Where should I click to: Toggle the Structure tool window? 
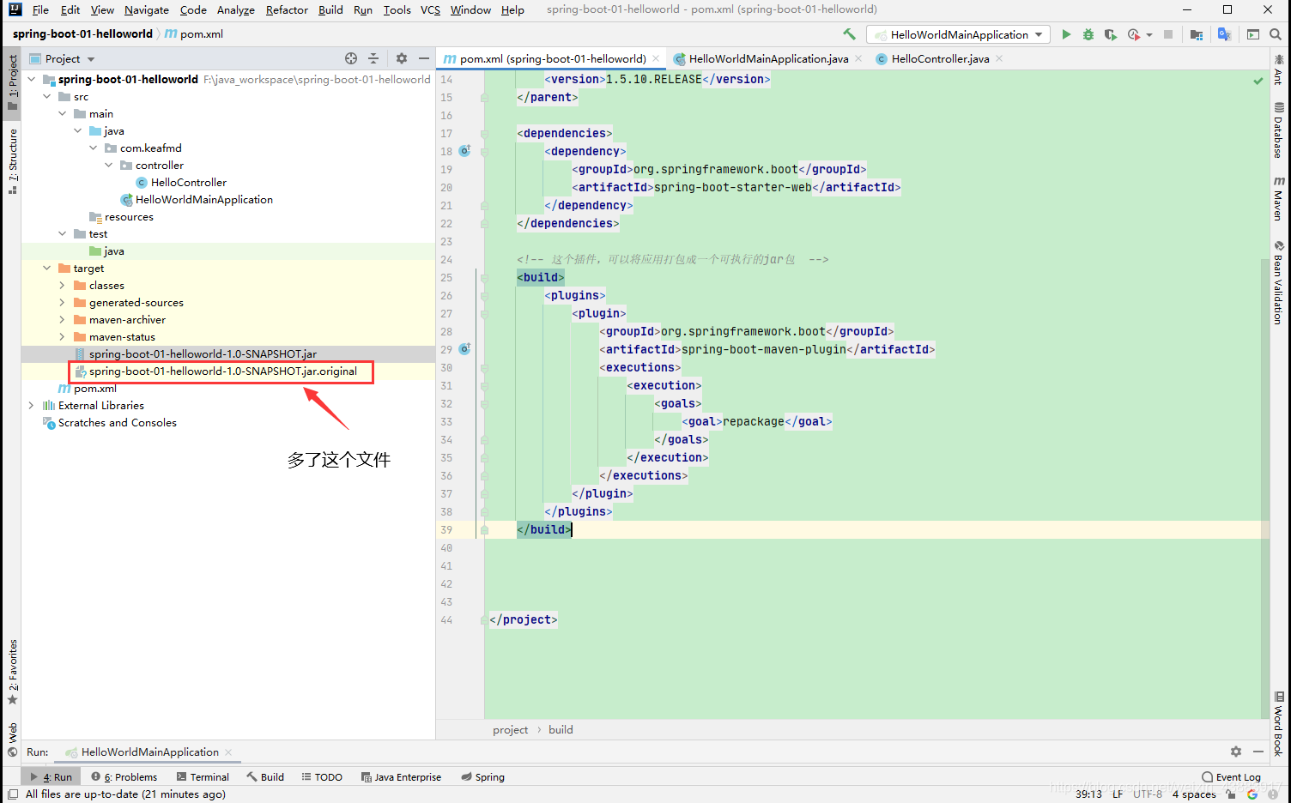pyautogui.click(x=12, y=161)
